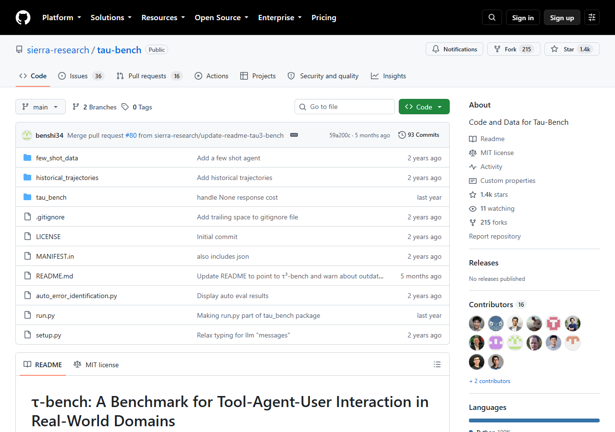Screen dimensions: 615x432
Task: Click the Sign in button
Action: pos(523,18)
